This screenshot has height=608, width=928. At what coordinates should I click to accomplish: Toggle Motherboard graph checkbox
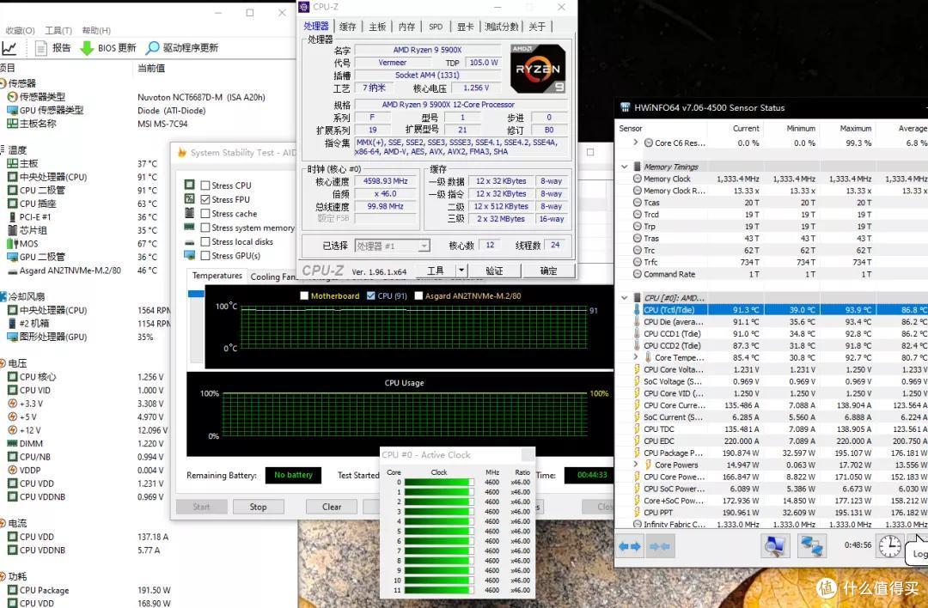tap(304, 295)
